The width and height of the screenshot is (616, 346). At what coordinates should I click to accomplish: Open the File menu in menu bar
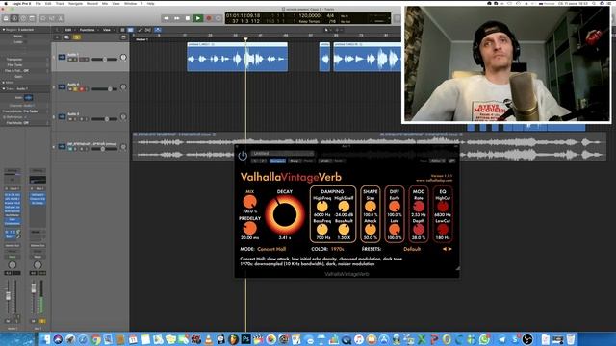[38, 3]
